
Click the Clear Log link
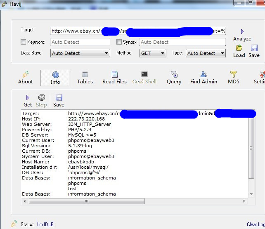256,224
